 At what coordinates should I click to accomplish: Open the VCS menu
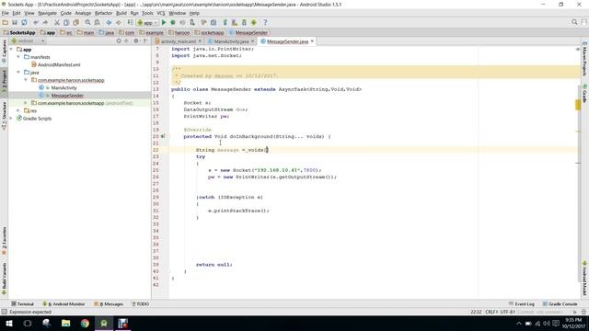click(161, 13)
